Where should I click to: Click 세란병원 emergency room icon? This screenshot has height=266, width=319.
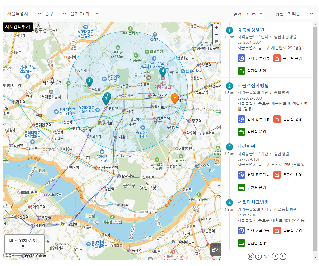point(277,175)
